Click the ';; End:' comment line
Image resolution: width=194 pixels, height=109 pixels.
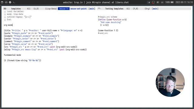tap(8, 19)
